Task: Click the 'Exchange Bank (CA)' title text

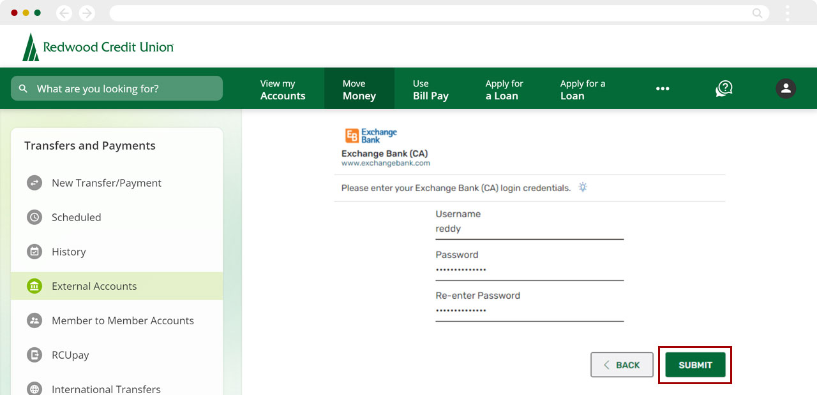Action: tap(384, 154)
